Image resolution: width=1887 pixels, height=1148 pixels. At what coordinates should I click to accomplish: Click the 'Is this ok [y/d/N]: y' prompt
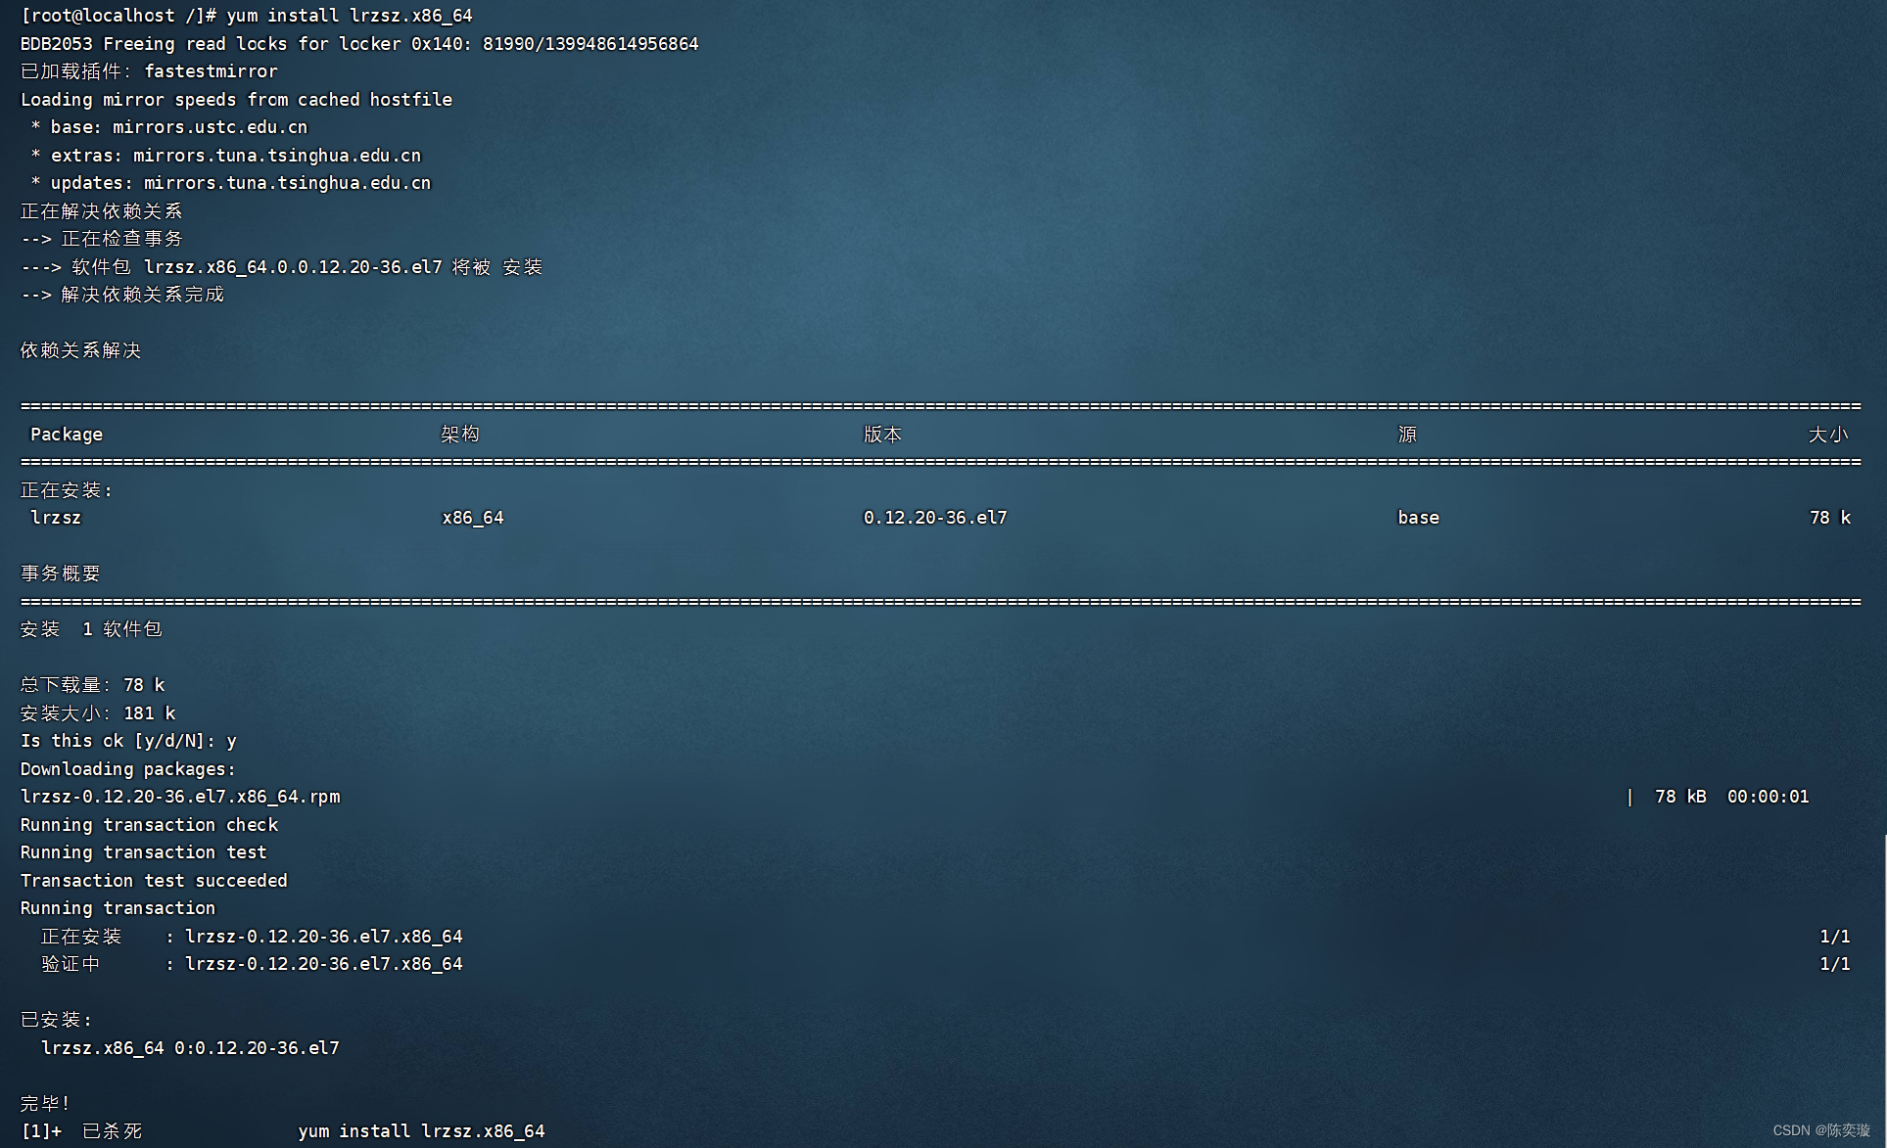128,741
